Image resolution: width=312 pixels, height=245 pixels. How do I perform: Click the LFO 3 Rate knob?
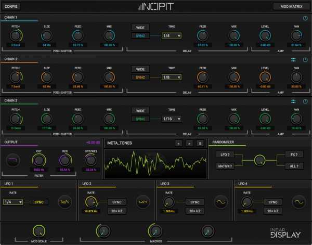coord(168,202)
